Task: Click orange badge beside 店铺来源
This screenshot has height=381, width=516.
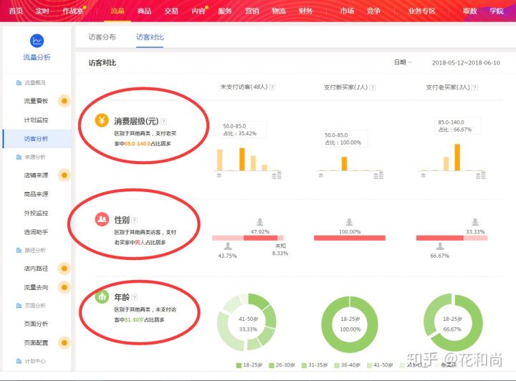Action: point(64,175)
